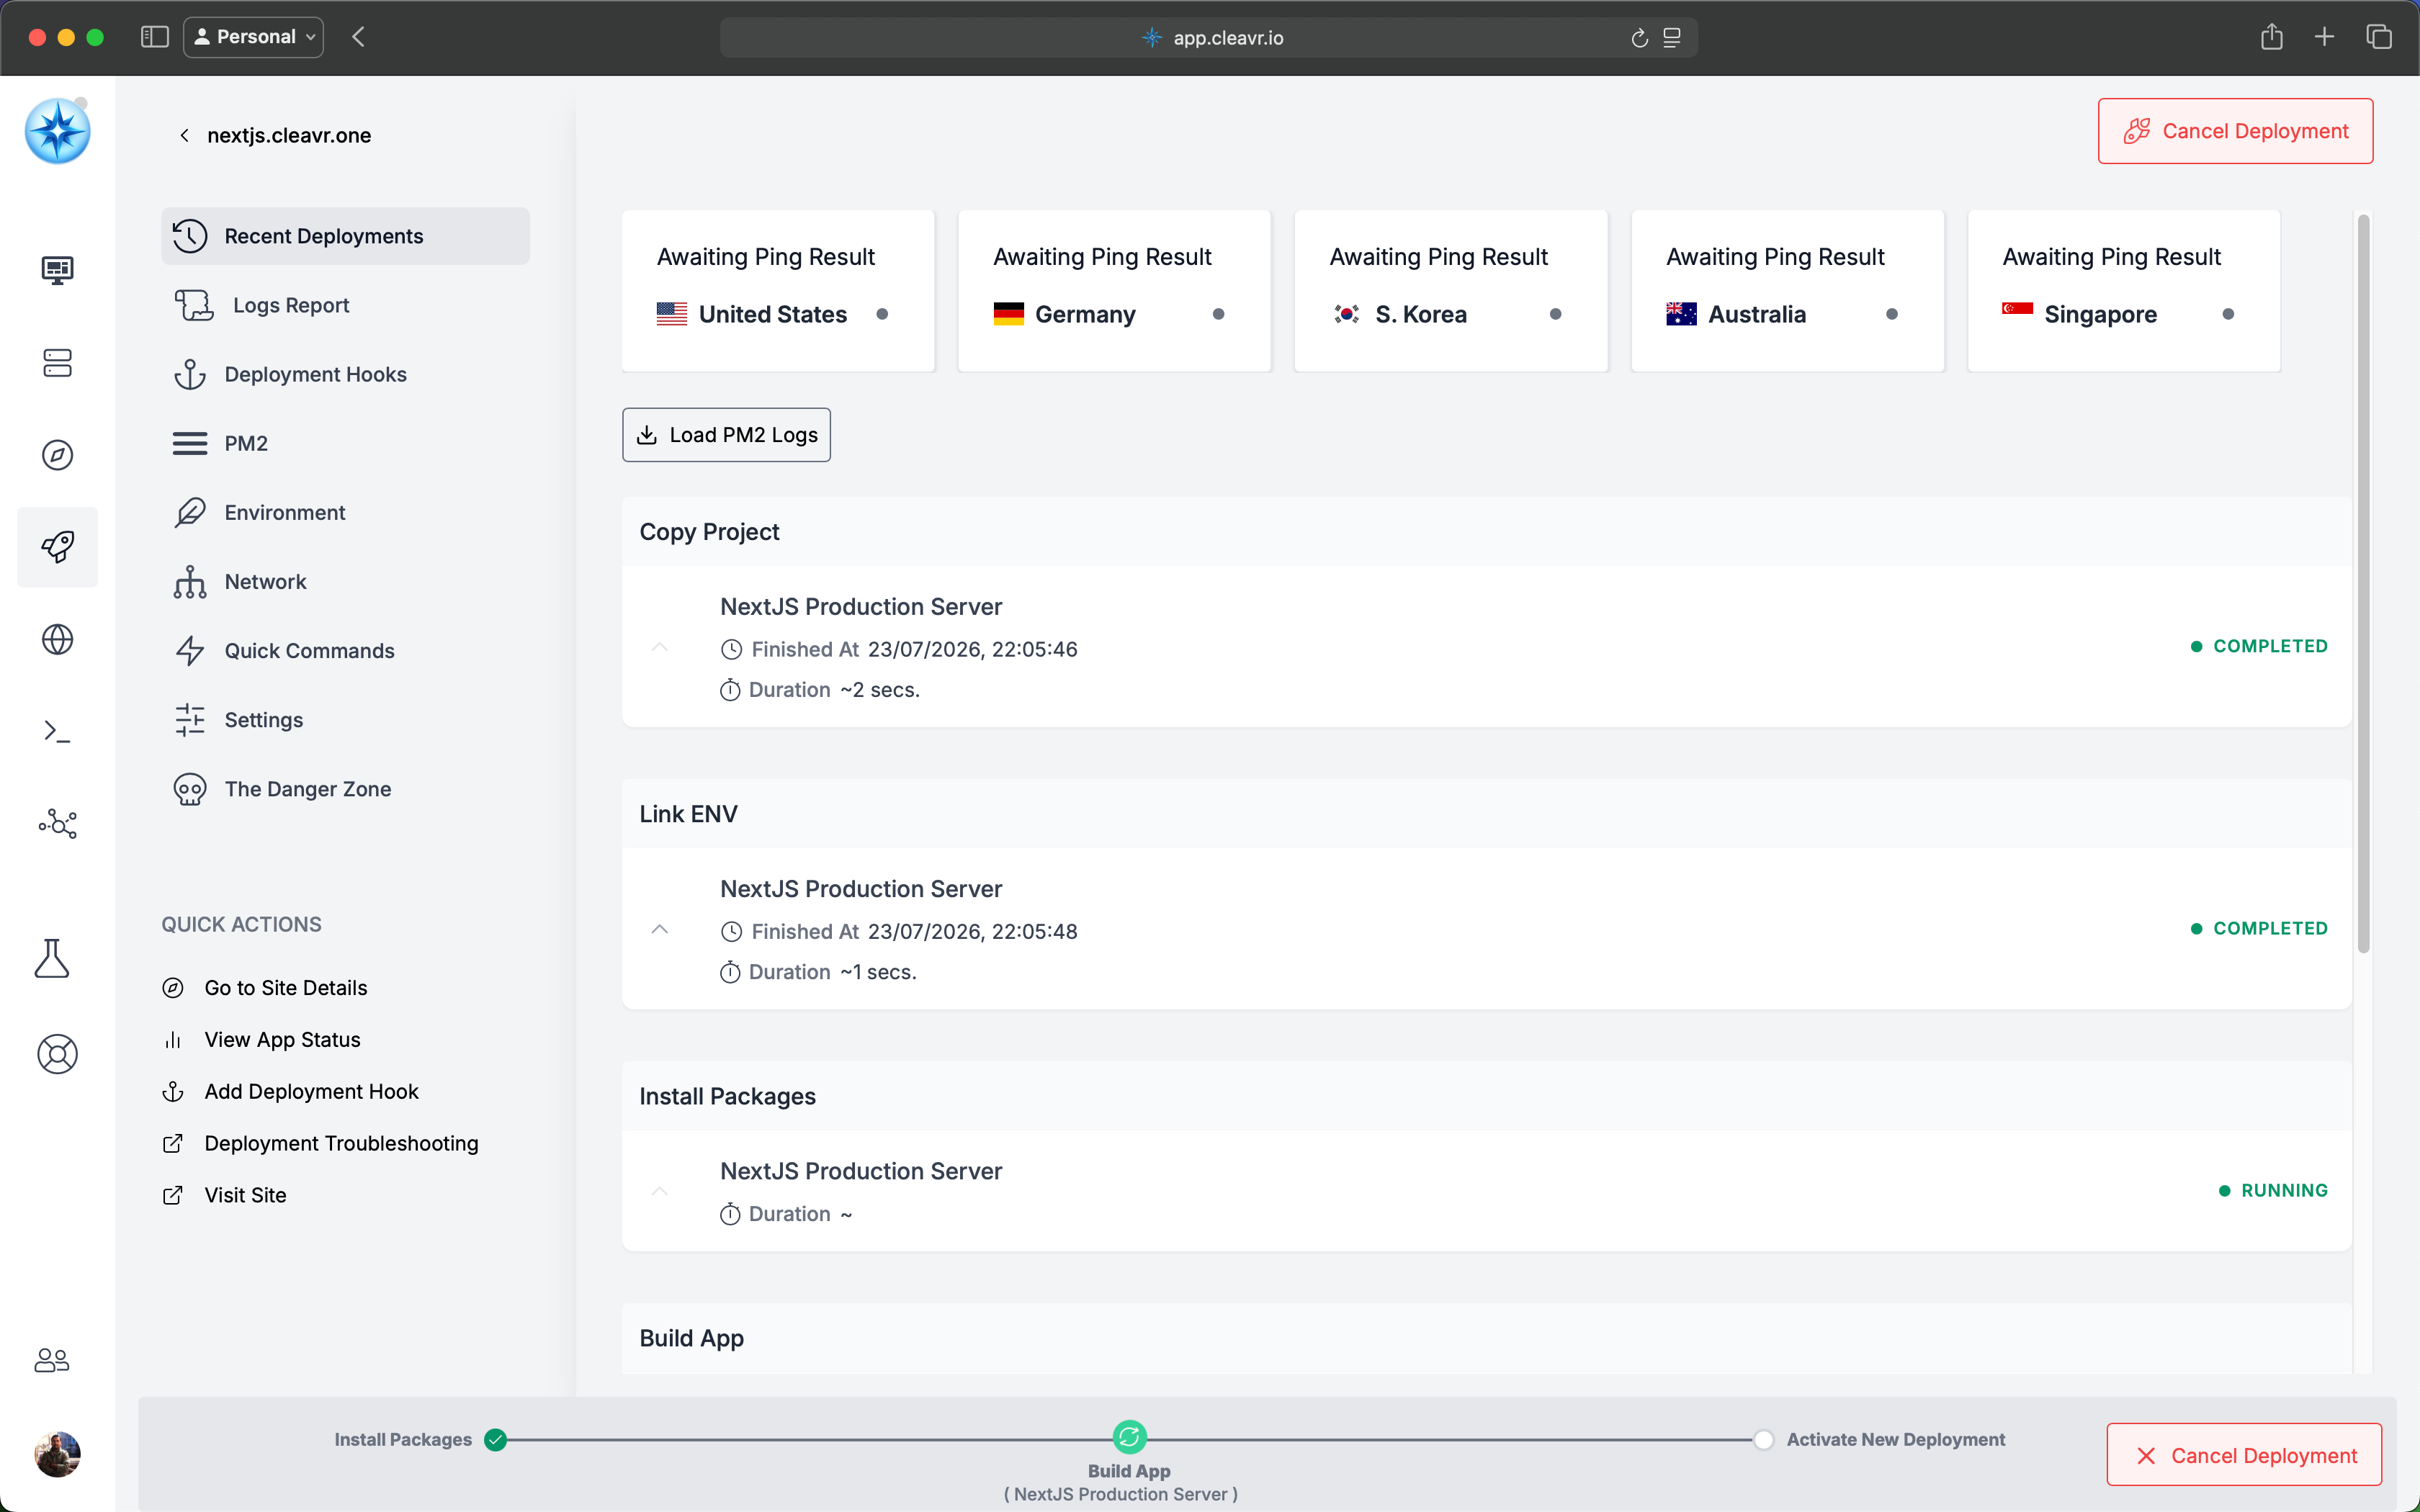This screenshot has height=1512, width=2420.
Task: Open Environment section
Action: point(345,512)
